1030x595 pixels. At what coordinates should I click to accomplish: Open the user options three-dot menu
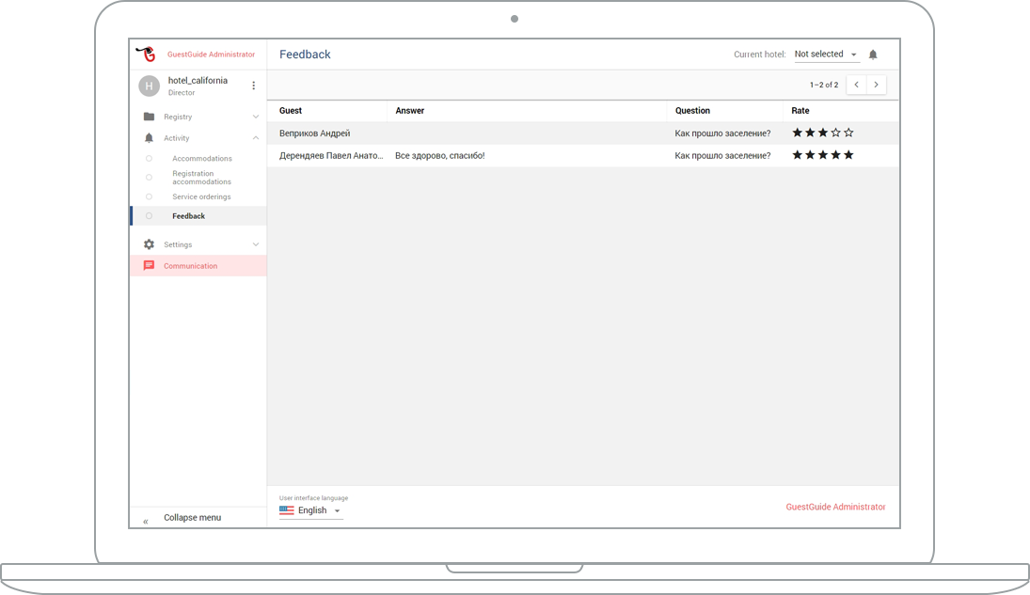254,86
